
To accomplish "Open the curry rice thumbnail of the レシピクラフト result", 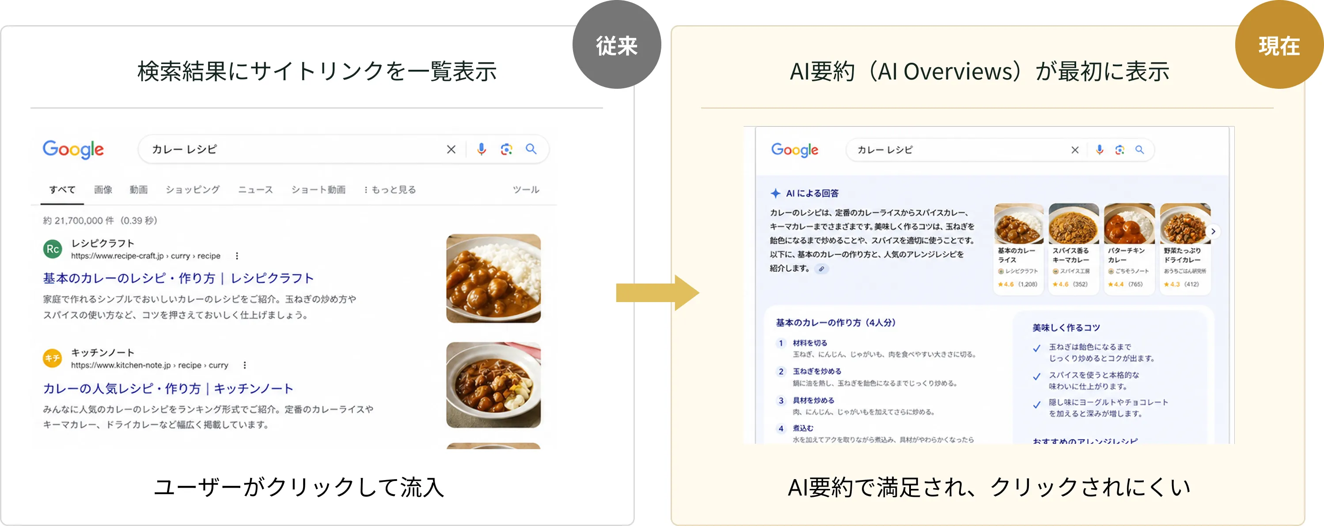I will coord(493,278).
